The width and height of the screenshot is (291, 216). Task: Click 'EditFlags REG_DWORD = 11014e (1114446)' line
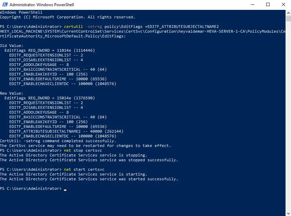pos(50,50)
